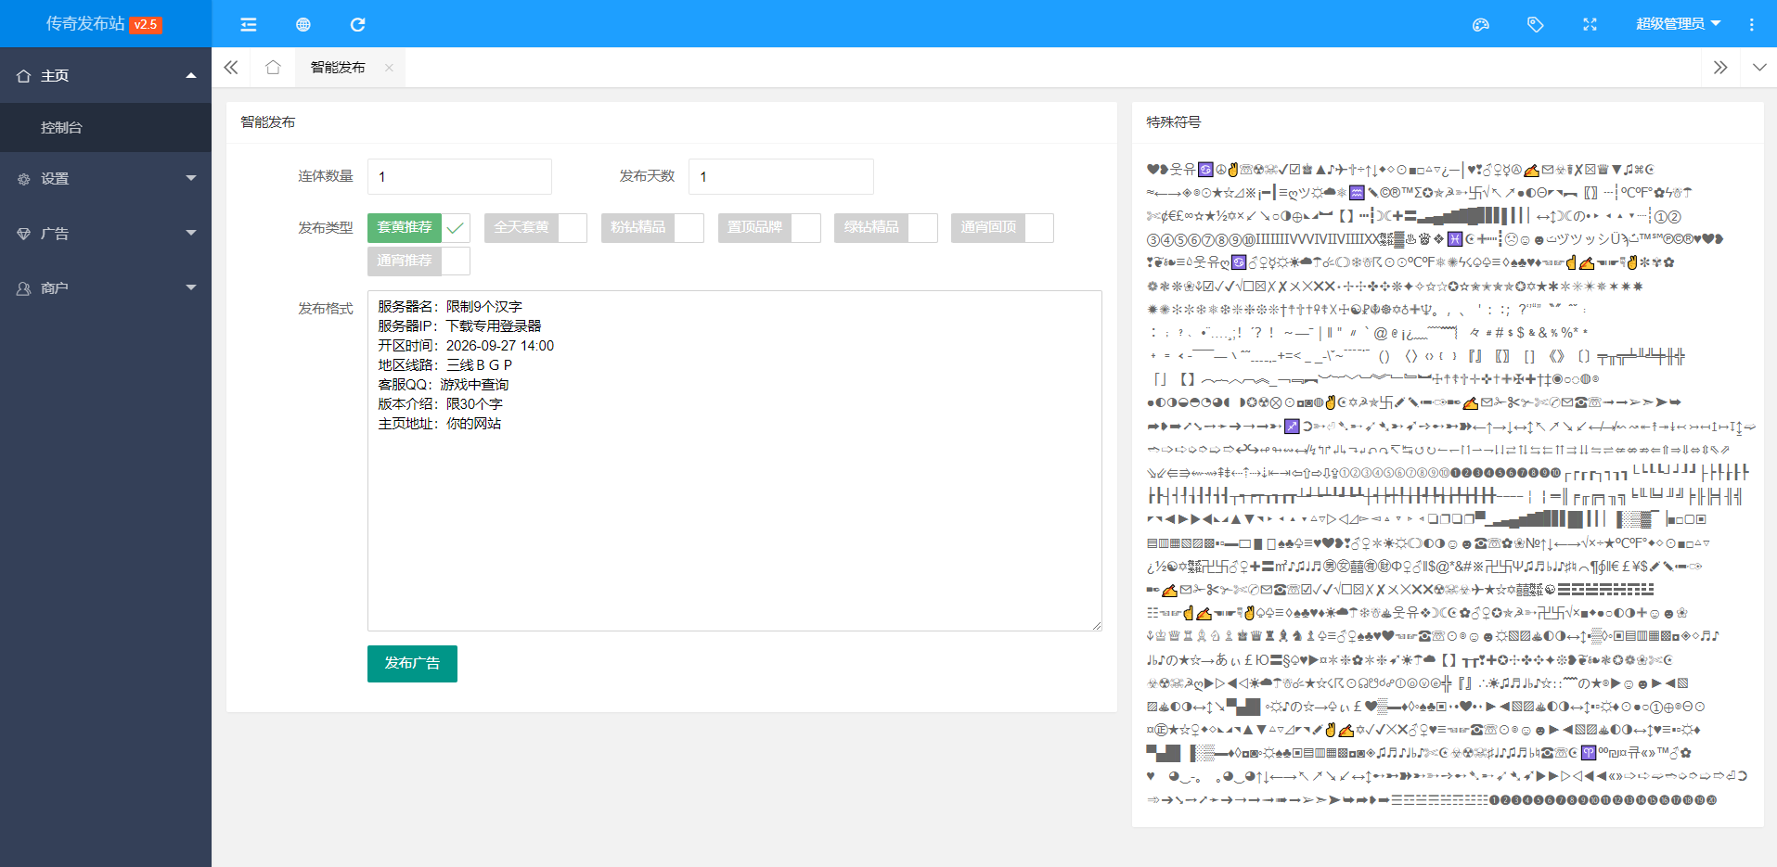Focus the 发布天数 input field
The height and width of the screenshot is (867, 1777).
[780, 176]
